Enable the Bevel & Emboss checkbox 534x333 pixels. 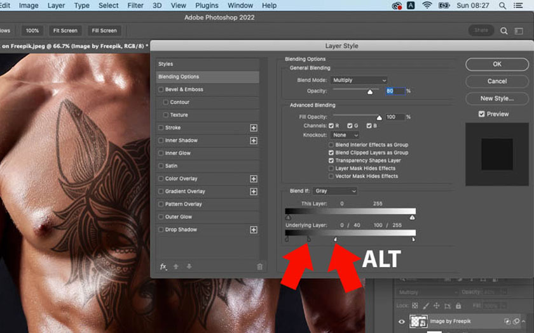(161, 89)
